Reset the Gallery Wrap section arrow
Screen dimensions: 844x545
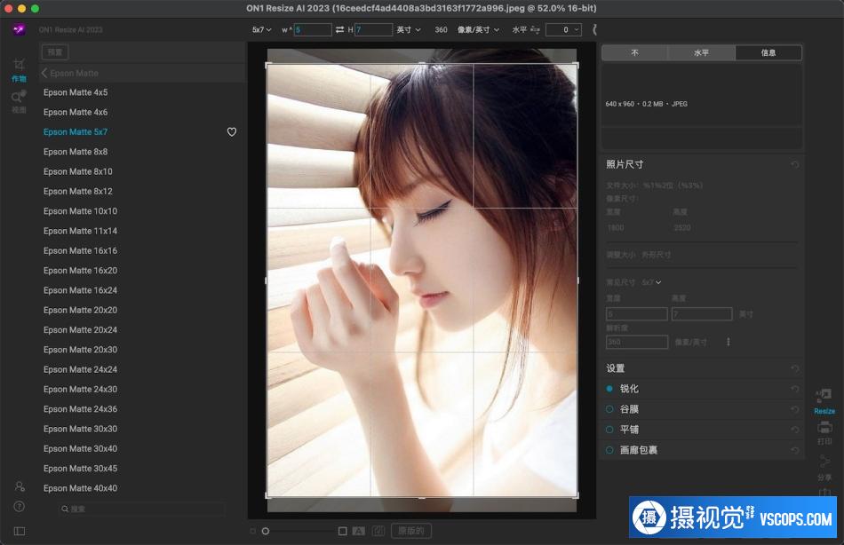coord(795,450)
